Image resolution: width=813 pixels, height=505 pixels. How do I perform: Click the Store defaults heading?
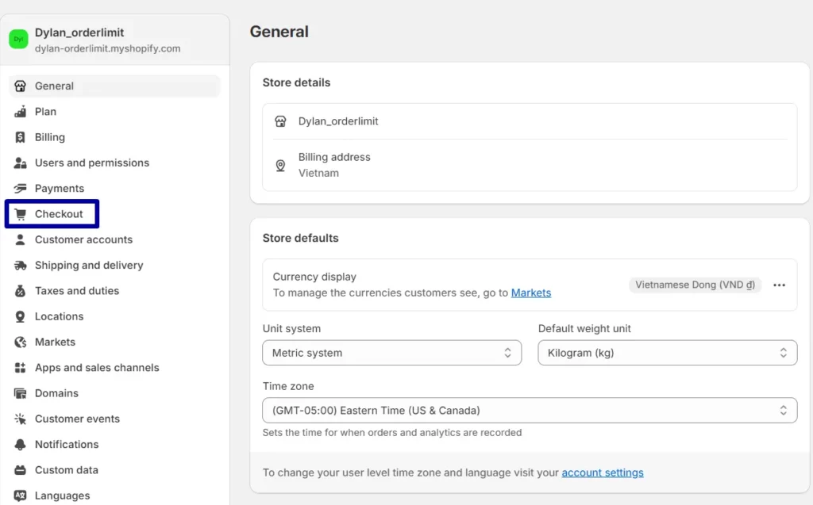tap(300, 238)
